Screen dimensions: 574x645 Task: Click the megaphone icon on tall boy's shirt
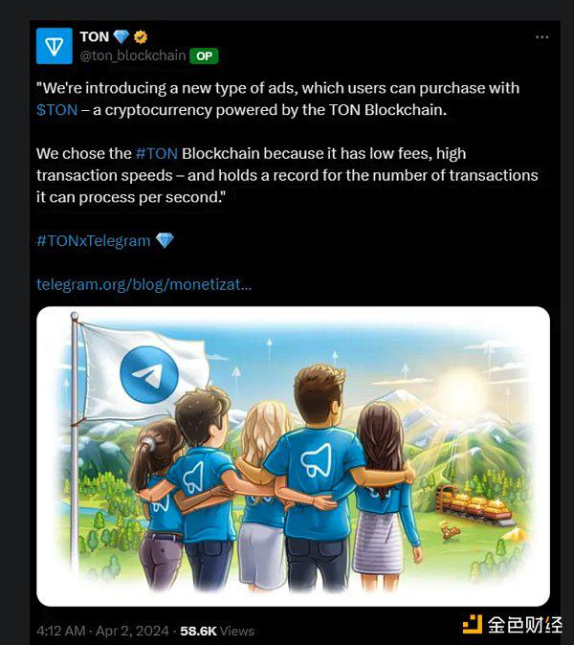[x=317, y=460]
